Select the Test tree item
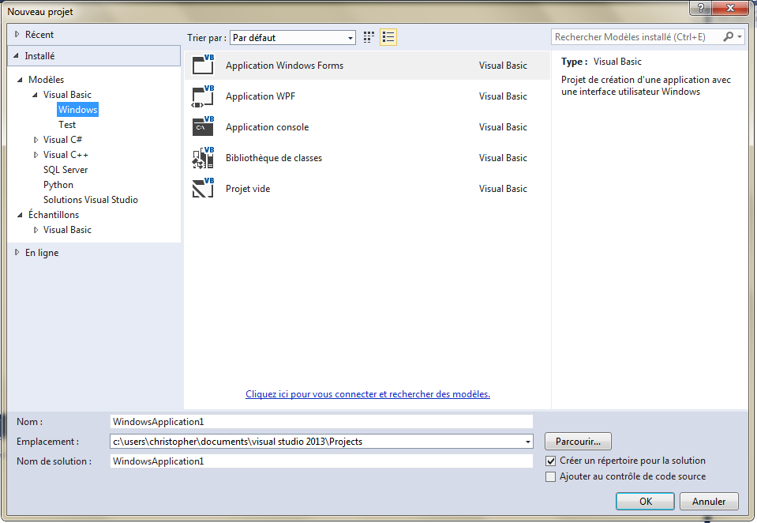757x523 pixels. point(67,125)
